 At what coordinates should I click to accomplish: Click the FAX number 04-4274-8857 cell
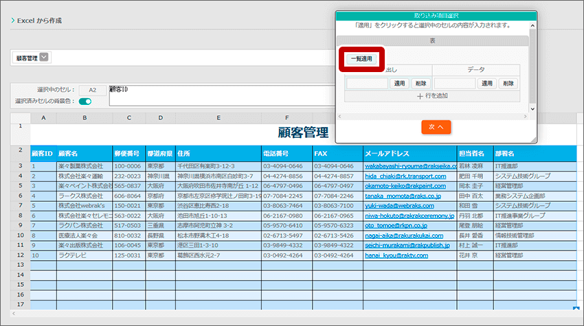click(338, 176)
